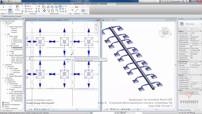
Task: Switch to the Анализ ribbon tab
Action: coord(49,4)
